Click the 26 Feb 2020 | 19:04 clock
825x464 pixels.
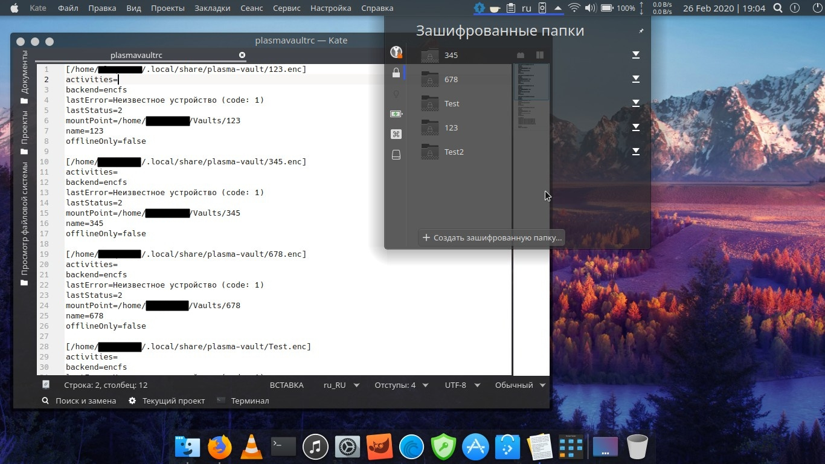[724, 8]
